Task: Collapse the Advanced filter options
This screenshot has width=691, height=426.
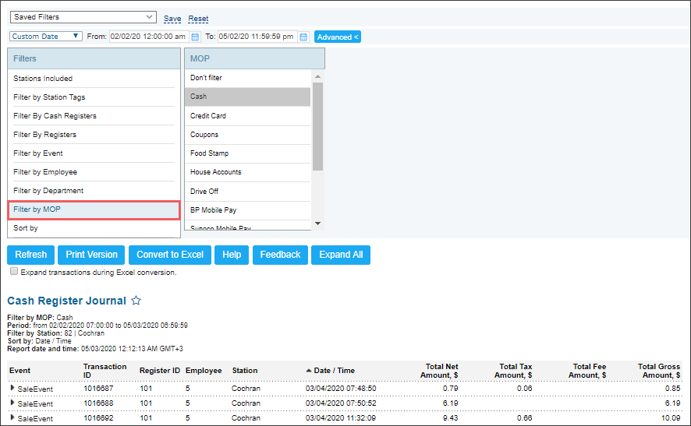Action: [x=338, y=37]
